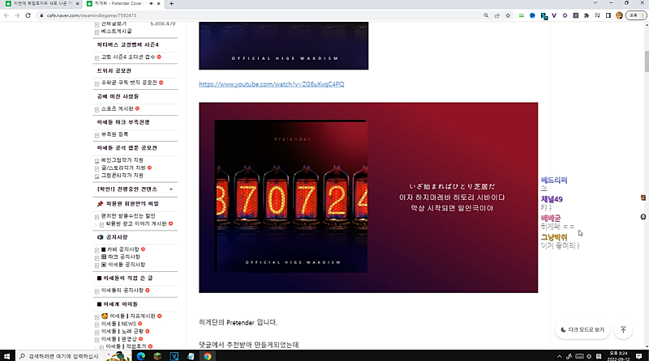Open the 우왁굳 구독 뱃지 공모전 board

[x=129, y=83]
